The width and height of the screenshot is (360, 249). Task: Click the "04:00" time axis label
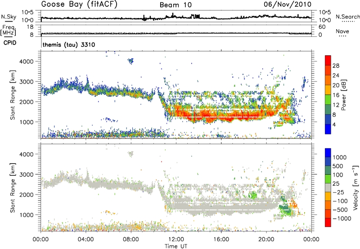pyautogui.click(x=86, y=240)
